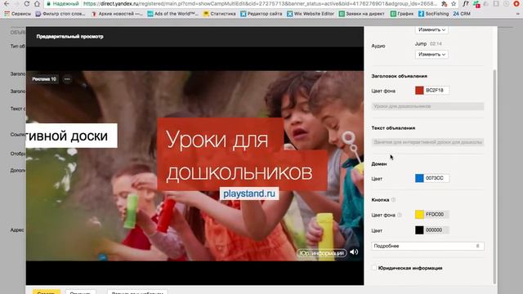The height and width of the screenshot is (294, 523).
Task: Open the Заявки на директ bookmark
Action: pos(361,14)
